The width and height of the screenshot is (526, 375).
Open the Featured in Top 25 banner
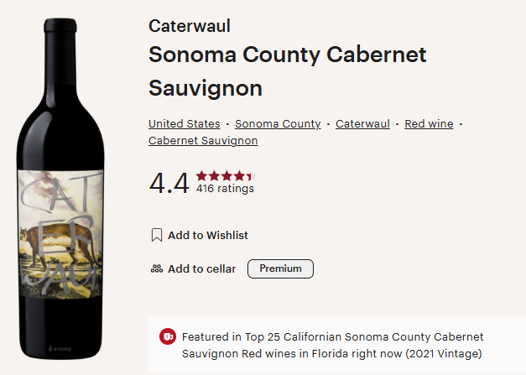337,345
